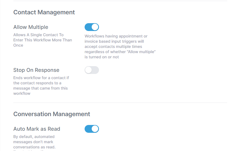The image size is (240, 151).
Task: Click the "is turned on or not" line
Action: (102, 57)
